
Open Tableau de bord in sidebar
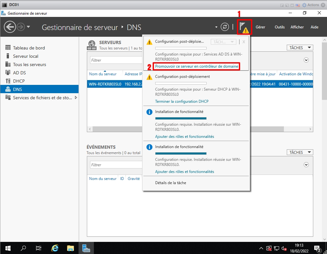(x=29, y=48)
